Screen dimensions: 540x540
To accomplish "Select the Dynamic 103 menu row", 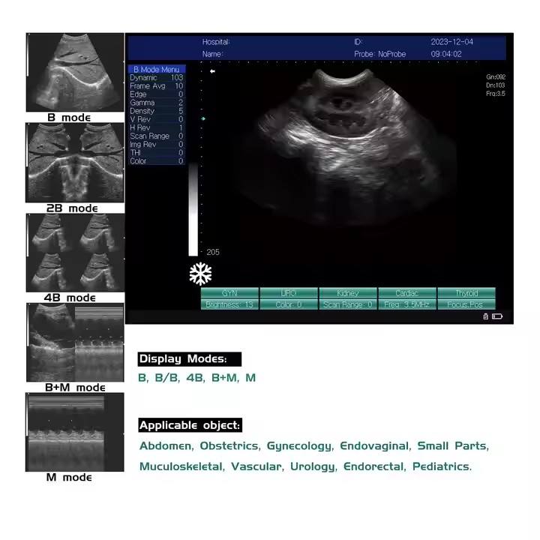I will [157, 77].
